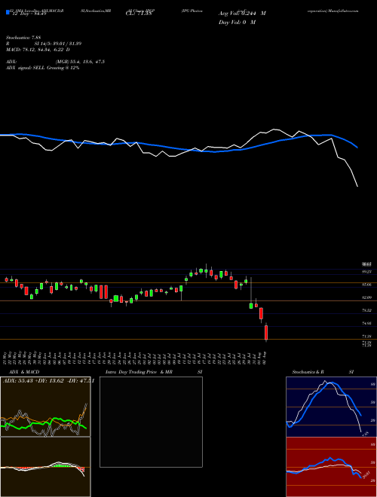Image resolution: width=377 pixels, height=497 pixels.
Task: Select the 'ADX signal: SELL Growing @ 12%' text
Action: tap(42, 68)
